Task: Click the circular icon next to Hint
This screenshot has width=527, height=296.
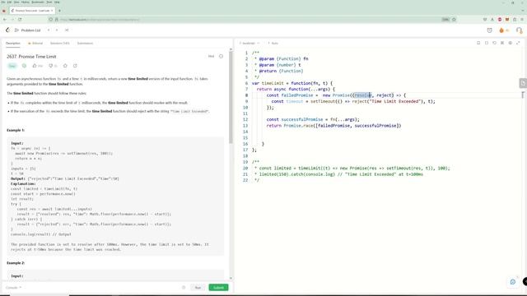Action: coord(222,57)
